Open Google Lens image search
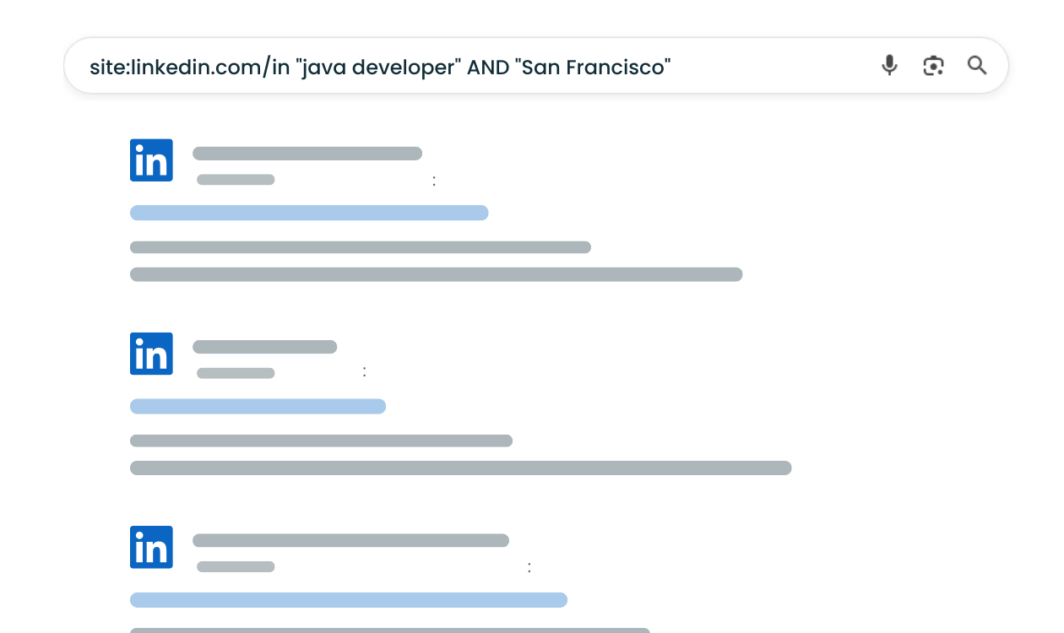The image size is (1064, 633). (933, 66)
